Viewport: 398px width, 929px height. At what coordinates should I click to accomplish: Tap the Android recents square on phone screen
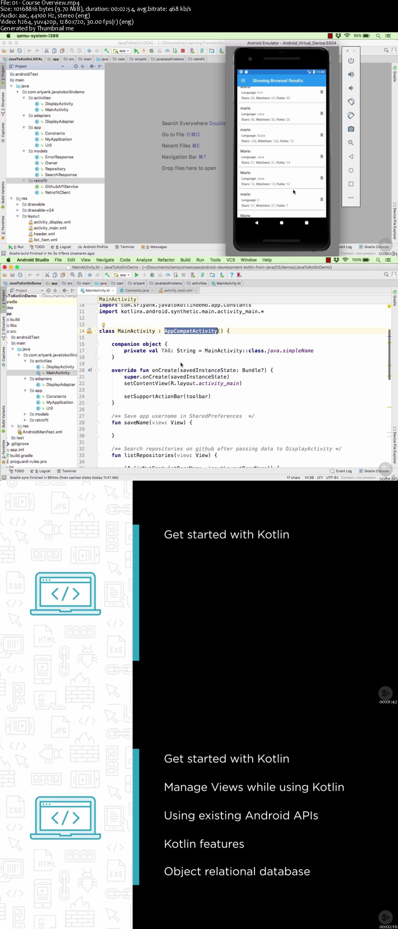pyautogui.click(x=307, y=223)
